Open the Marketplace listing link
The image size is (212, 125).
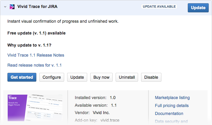tap(172, 98)
